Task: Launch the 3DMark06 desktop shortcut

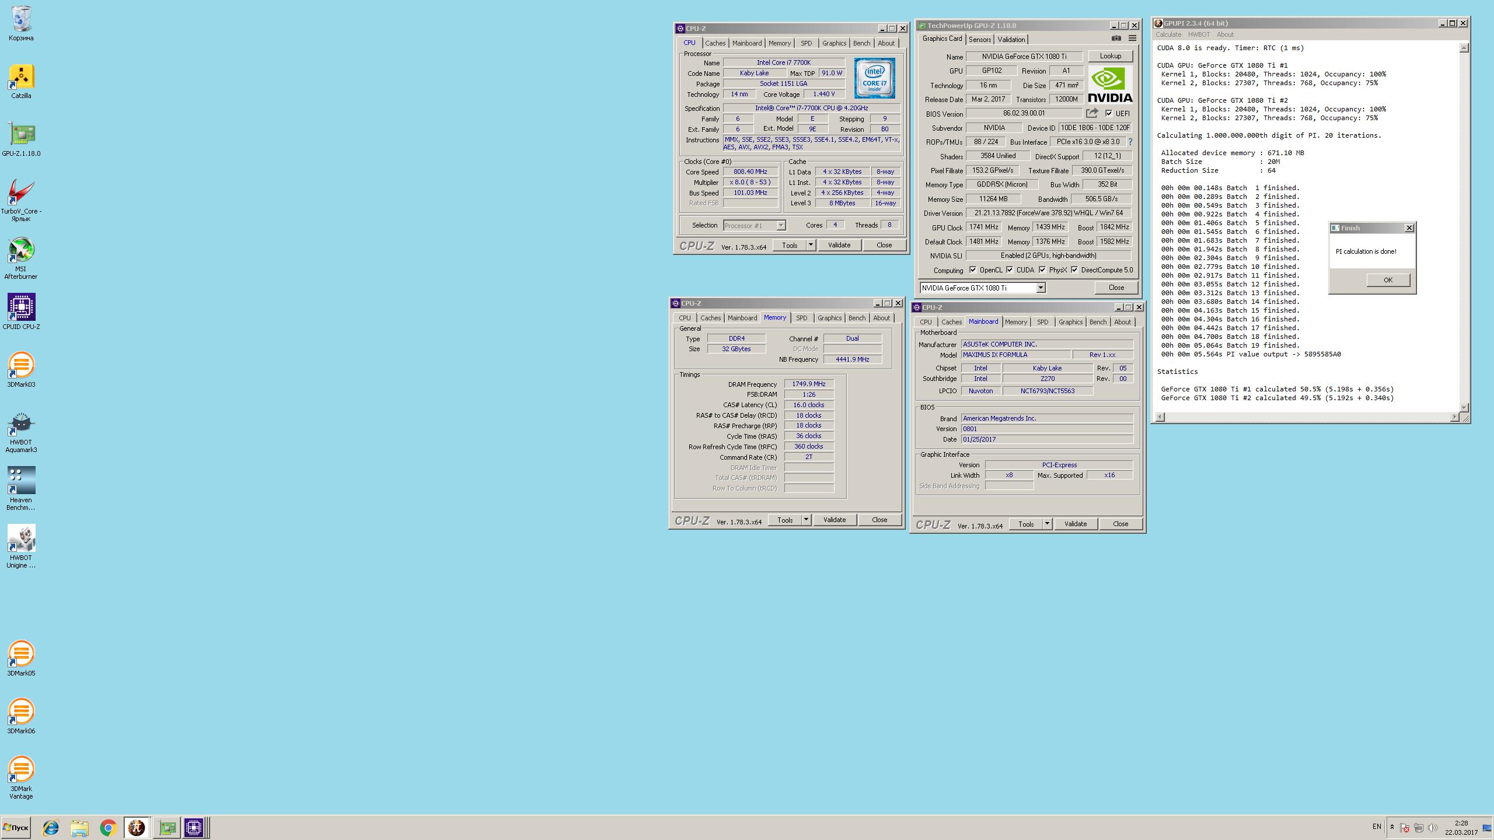Action: [x=21, y=716]
